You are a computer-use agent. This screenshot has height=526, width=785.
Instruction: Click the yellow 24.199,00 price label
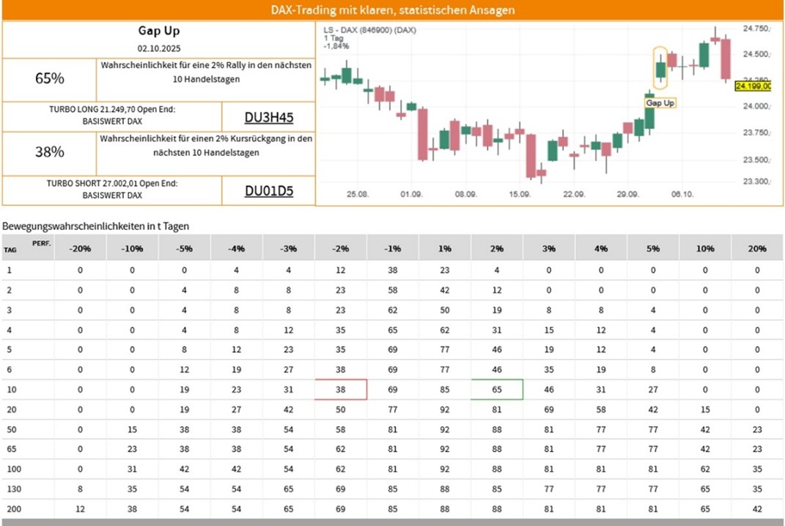[x=753, y=86]
